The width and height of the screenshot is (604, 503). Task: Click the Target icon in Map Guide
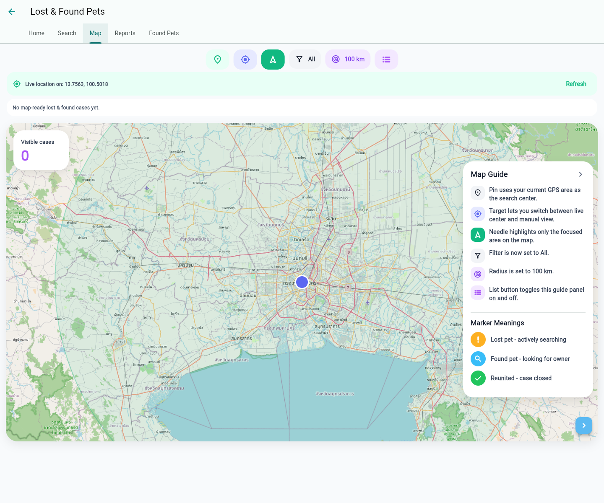[478, 214]
